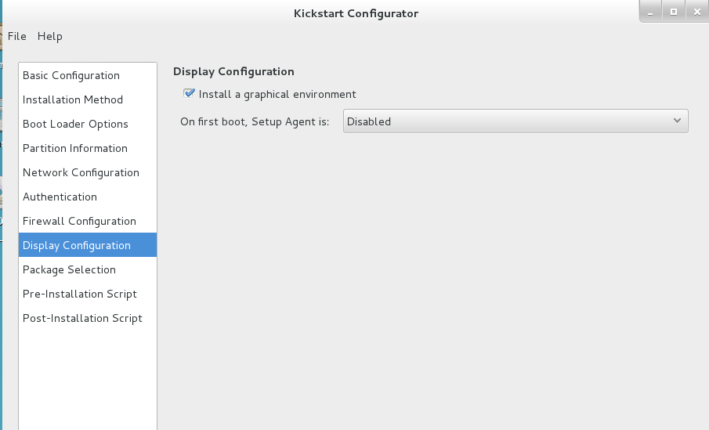The height and width of the screenshot is (430, 709).
Task: Open the Help menu
Action: pyautogui.click(x=50, y=36)
